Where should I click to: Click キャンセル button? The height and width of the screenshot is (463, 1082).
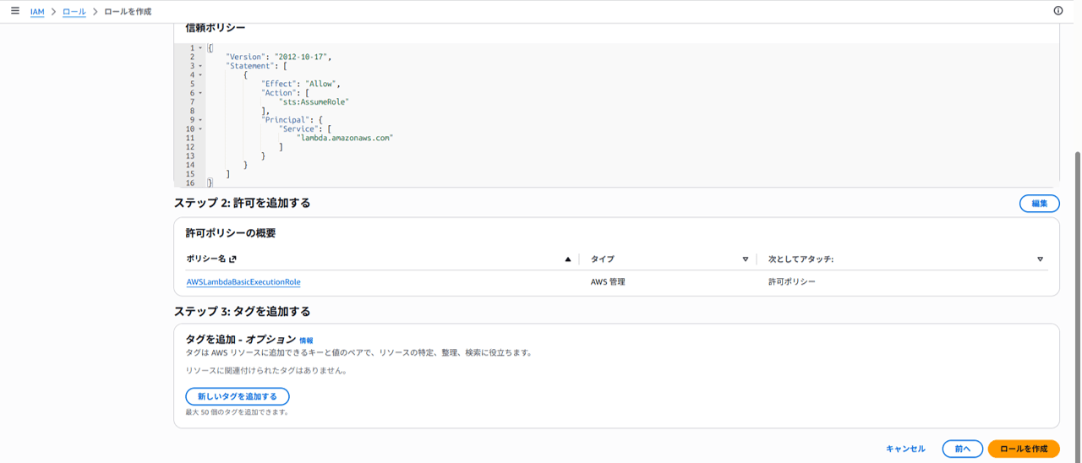(905, 449)
